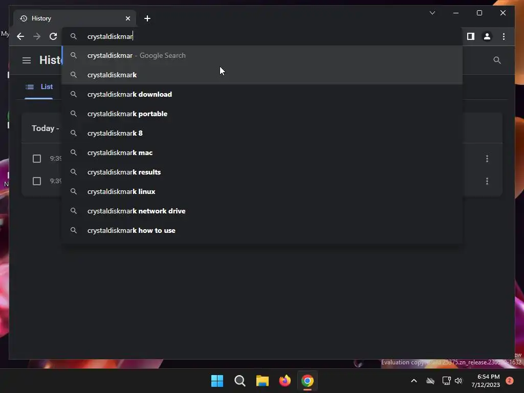
Task: Select 'crystaldiskmark how to use' suggestion
Action: [x=263, y=230]
